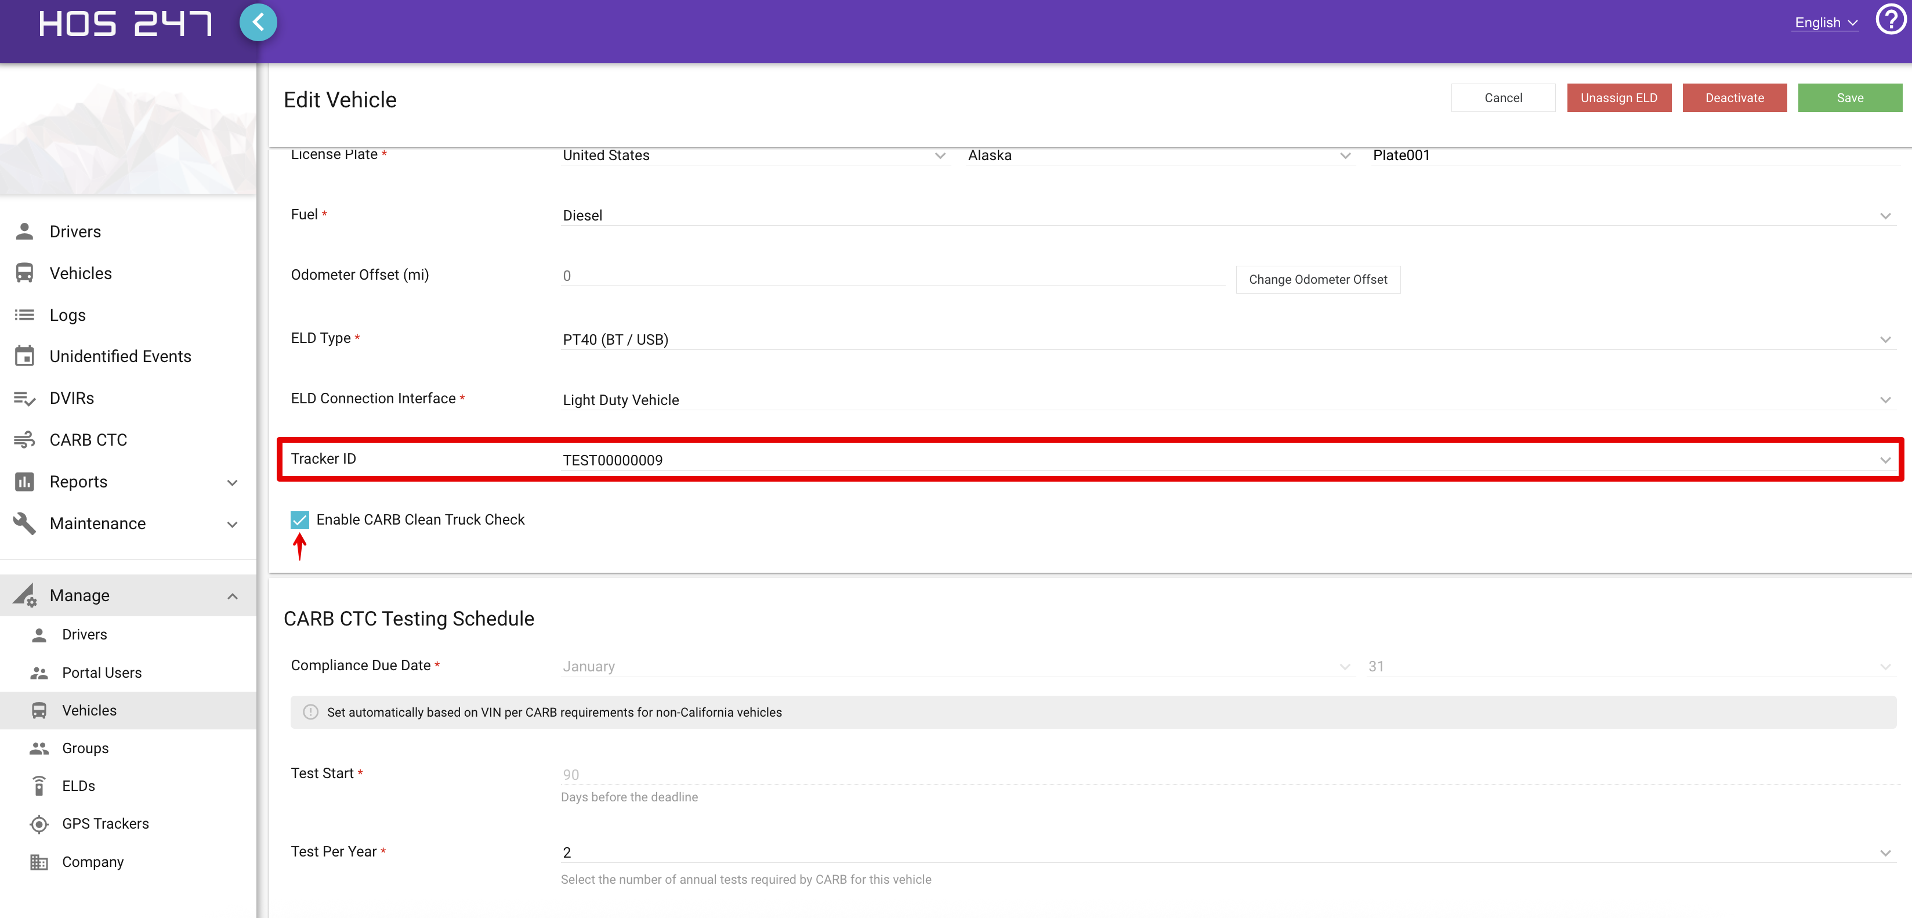Screen dimensions: 1912x918
Task: Click the Cancel button
Action: click(1502, 97)
